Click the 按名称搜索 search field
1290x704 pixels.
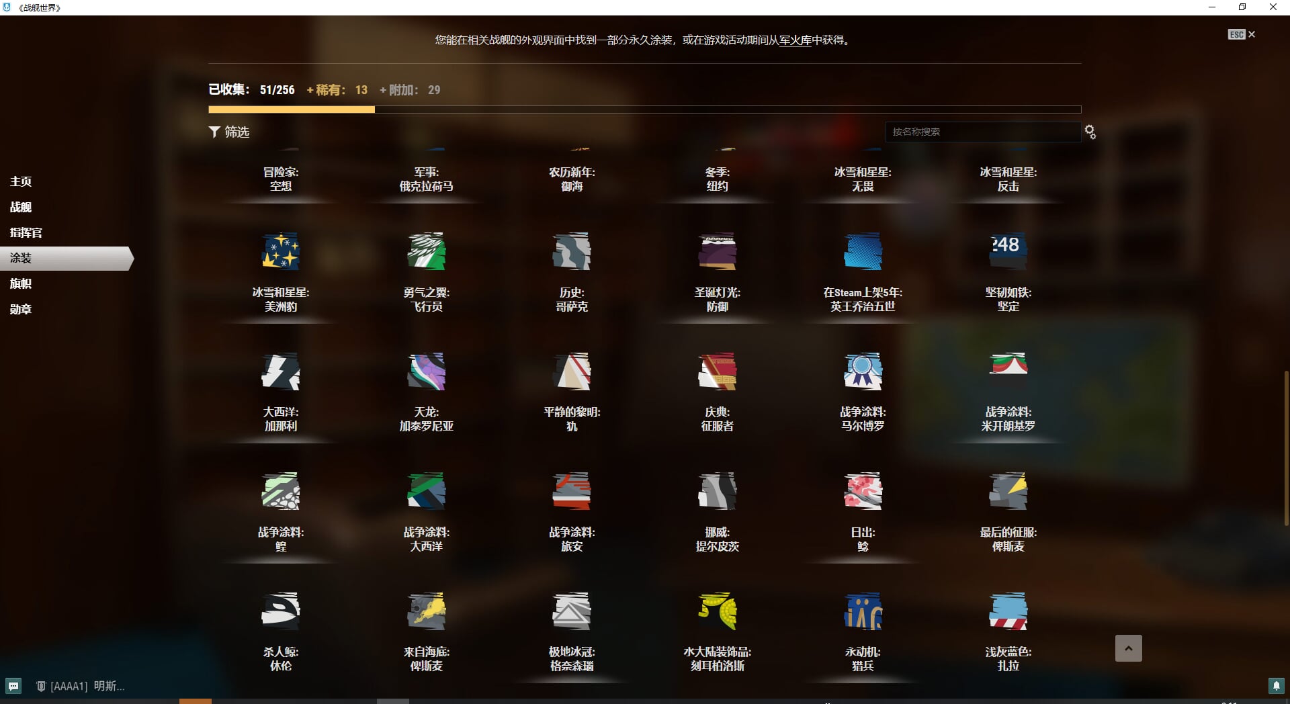point(982,132)
